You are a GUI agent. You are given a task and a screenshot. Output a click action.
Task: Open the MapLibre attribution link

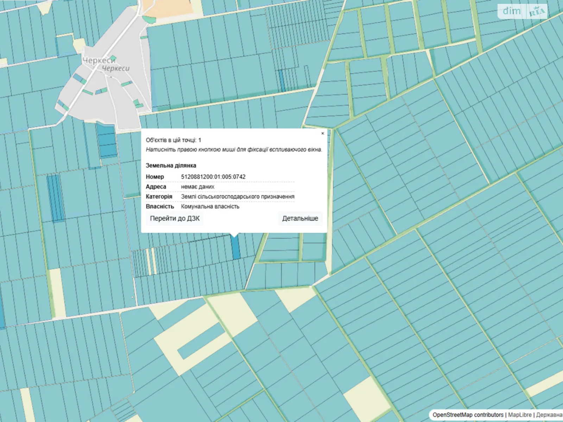point(519,415)
